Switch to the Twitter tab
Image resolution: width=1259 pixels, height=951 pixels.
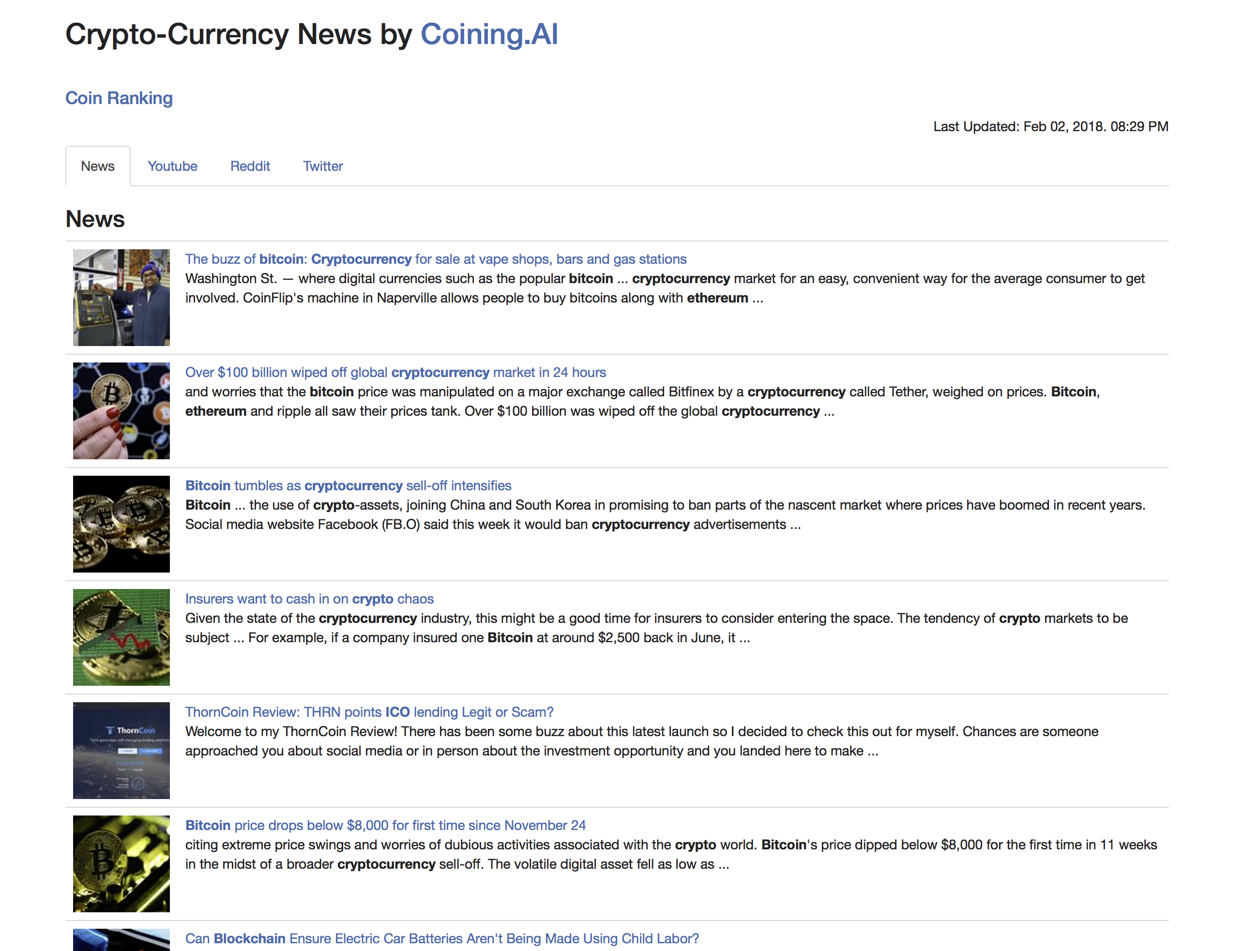click(x=322, y=166)
